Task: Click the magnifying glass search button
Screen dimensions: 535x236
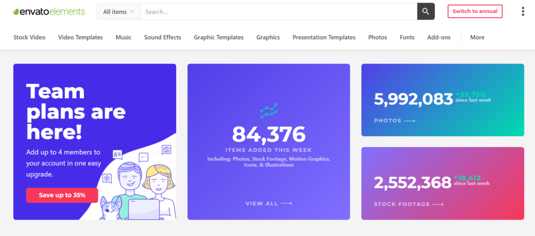Action: point(426,11)
